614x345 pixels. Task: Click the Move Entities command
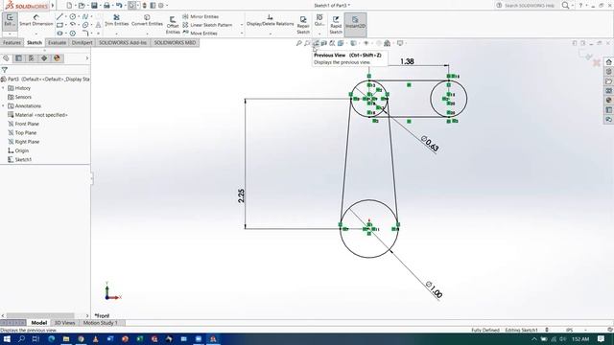200,34
